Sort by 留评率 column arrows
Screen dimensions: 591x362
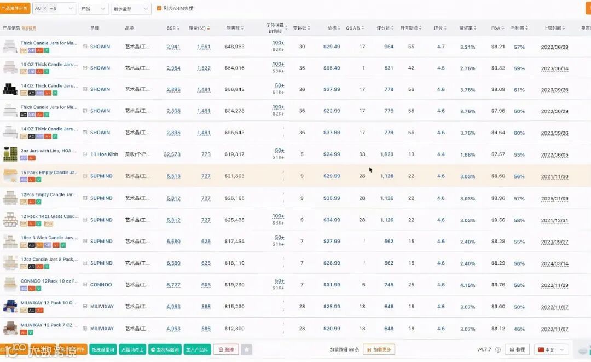[475, 28]
